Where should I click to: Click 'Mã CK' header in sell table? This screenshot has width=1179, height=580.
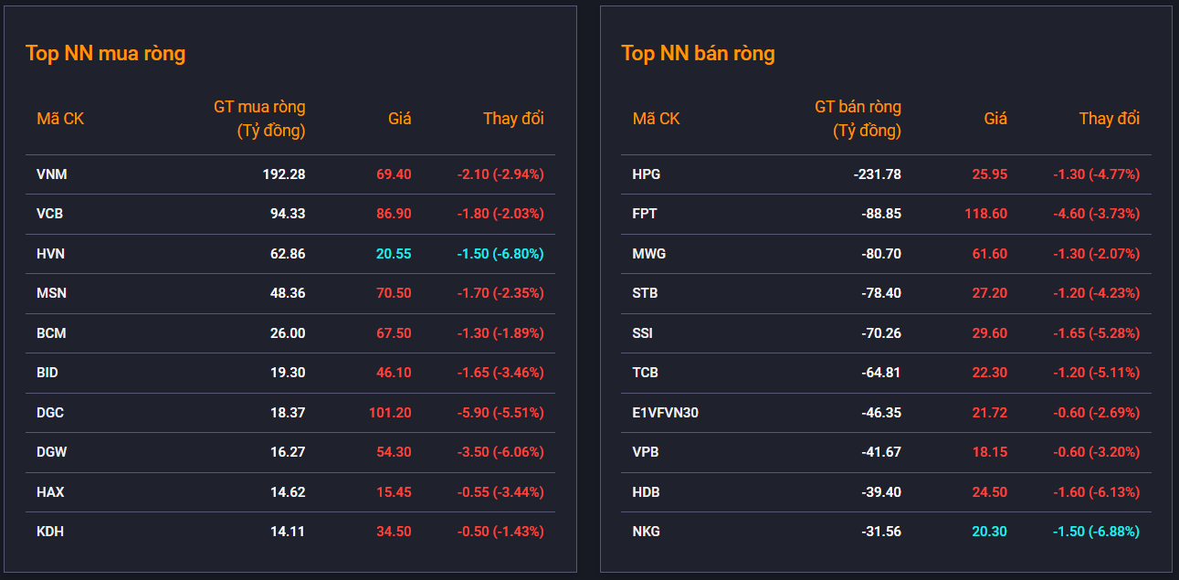pos(656,119)
